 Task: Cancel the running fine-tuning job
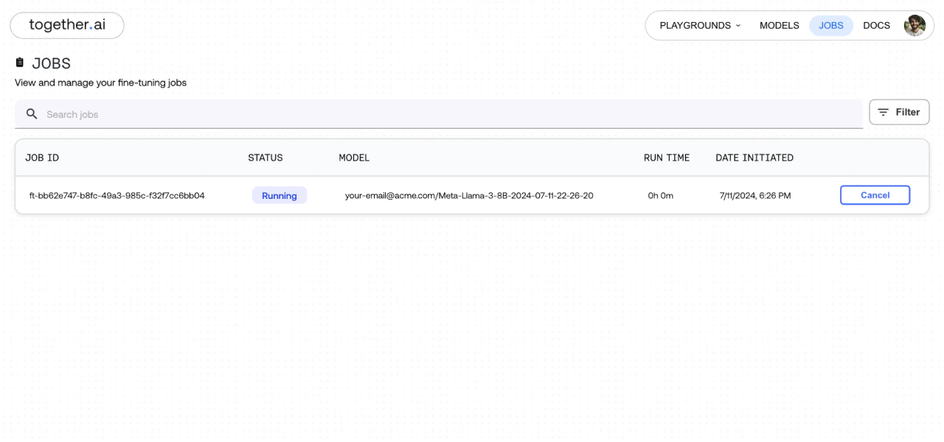pos(875,195)
